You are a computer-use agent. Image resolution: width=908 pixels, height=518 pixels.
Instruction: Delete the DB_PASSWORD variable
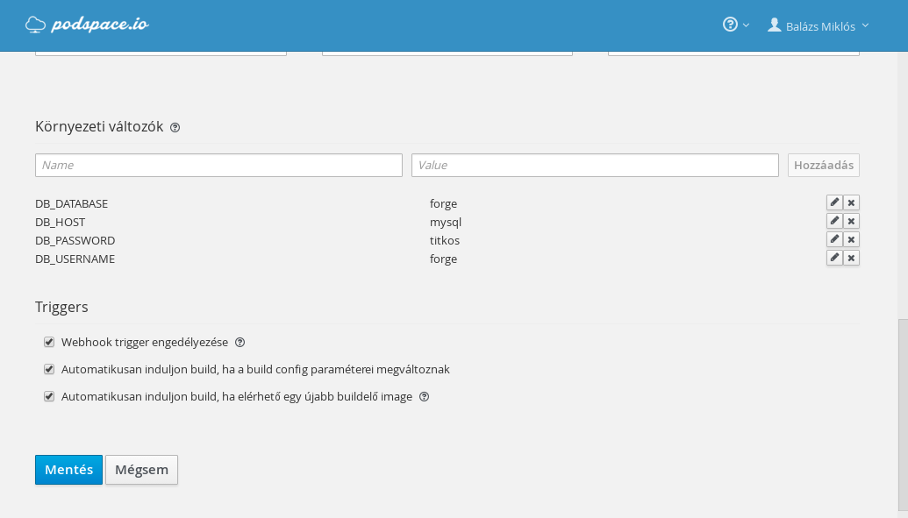851,239
